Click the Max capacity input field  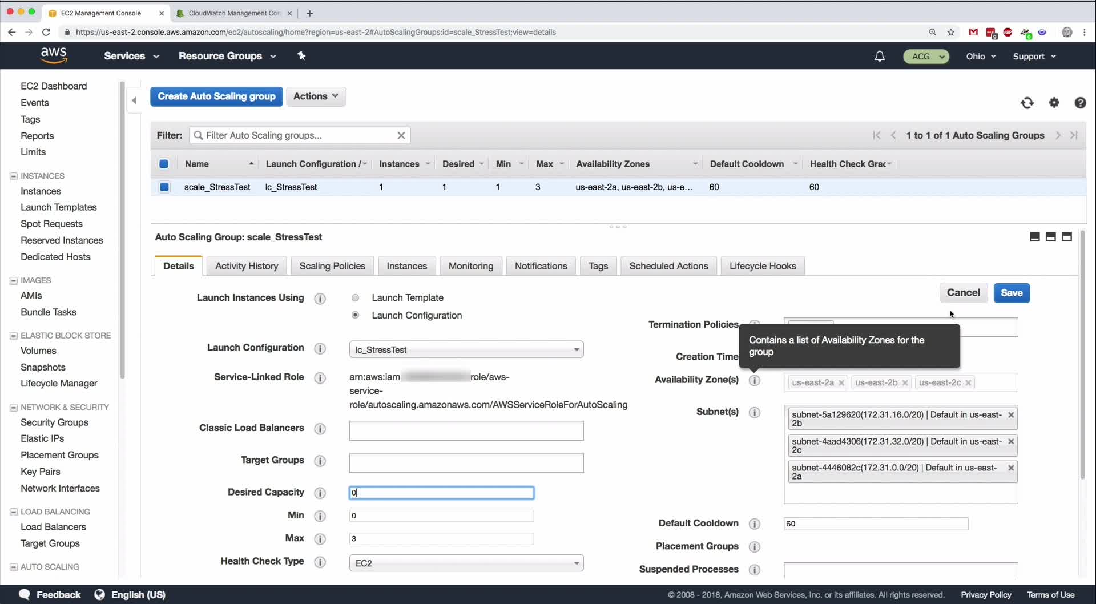pyautogui.click(x=441, y=539)
